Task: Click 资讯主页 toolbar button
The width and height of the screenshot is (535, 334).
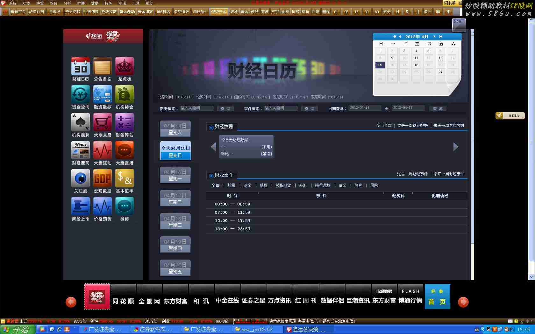Action: [x=18, y=12]
